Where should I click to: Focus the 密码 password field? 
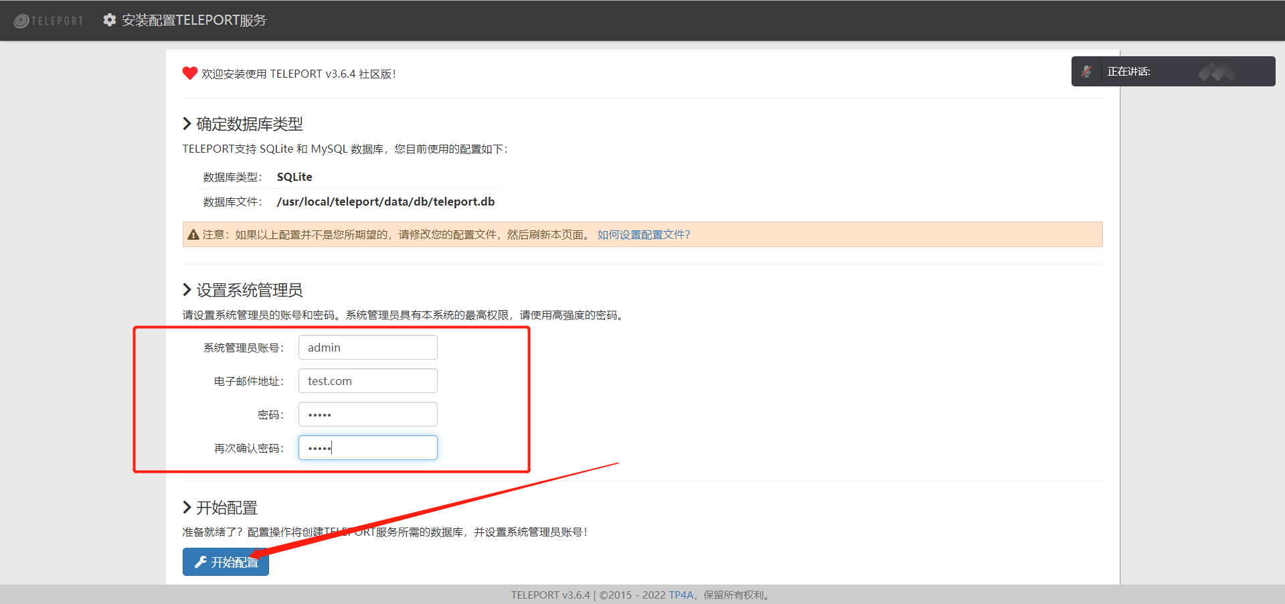coord(368,414)
